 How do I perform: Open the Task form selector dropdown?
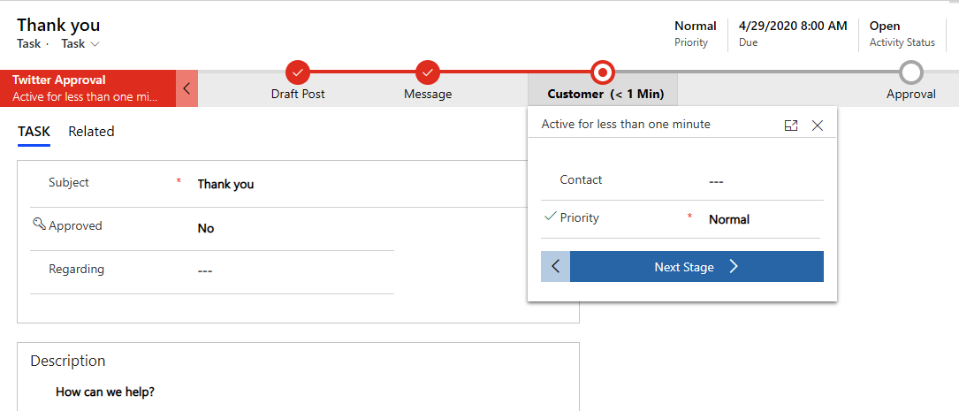tap(80, 44)
